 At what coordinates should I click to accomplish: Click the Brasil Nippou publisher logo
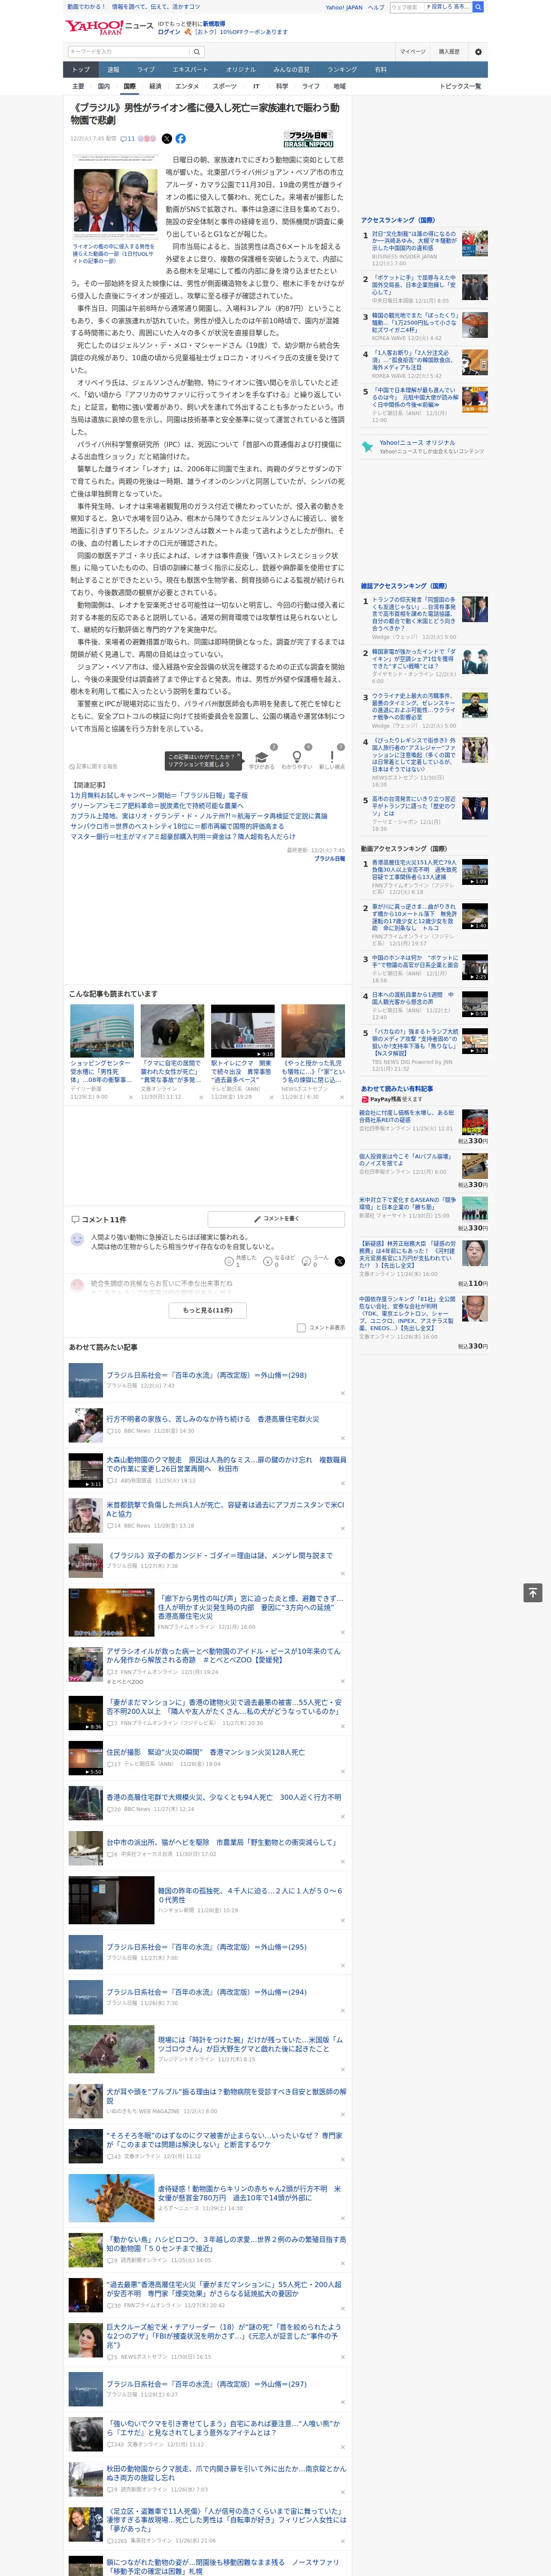tap(308, 139)
